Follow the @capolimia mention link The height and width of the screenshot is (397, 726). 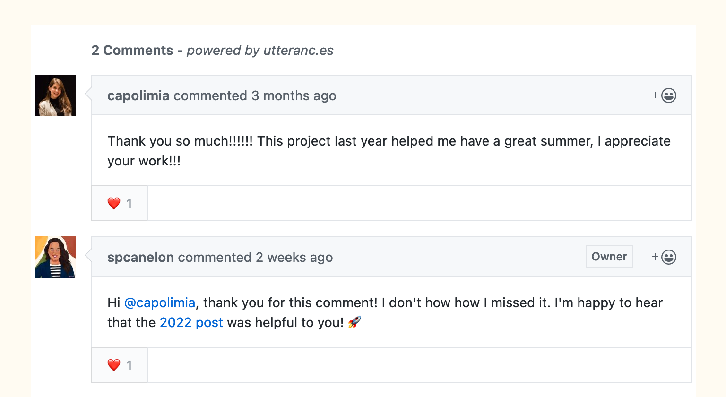160,302
